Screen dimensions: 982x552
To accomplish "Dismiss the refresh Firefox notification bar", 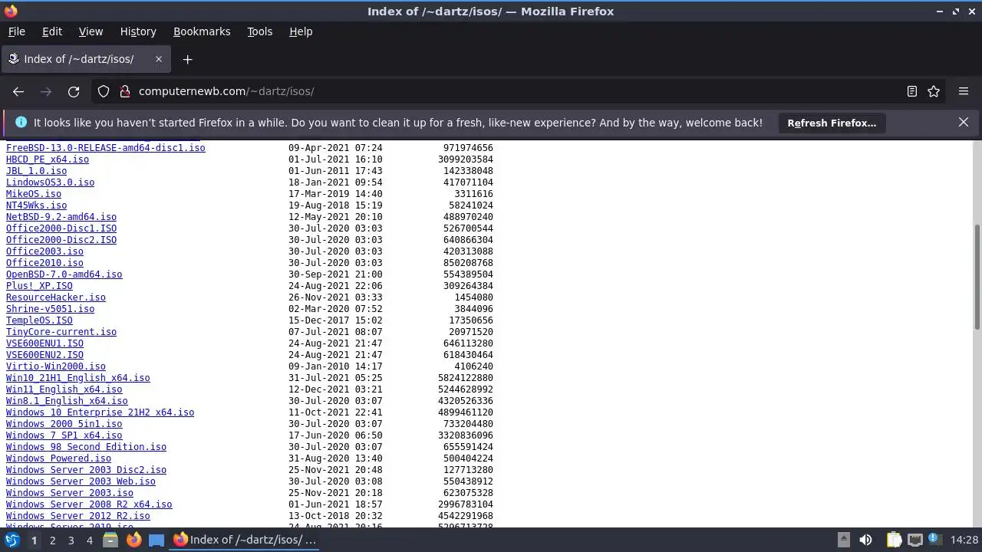I will 964,122.
